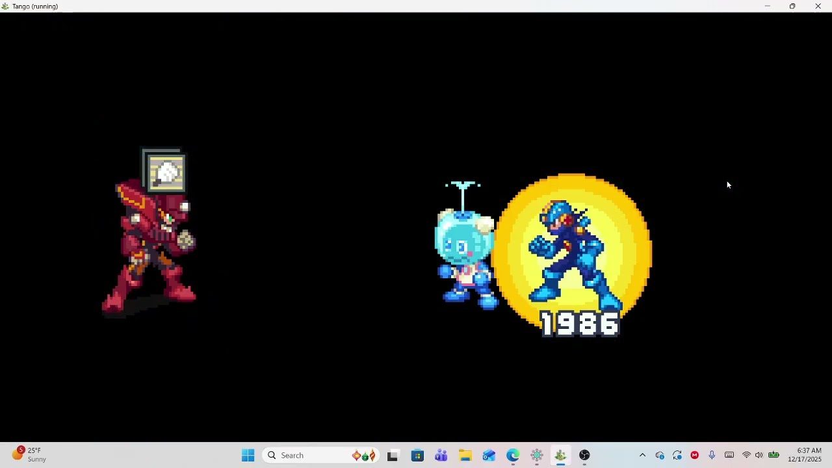
Task: Click the holiday ornaments icon in the Search box
Action: click(364, 456)
